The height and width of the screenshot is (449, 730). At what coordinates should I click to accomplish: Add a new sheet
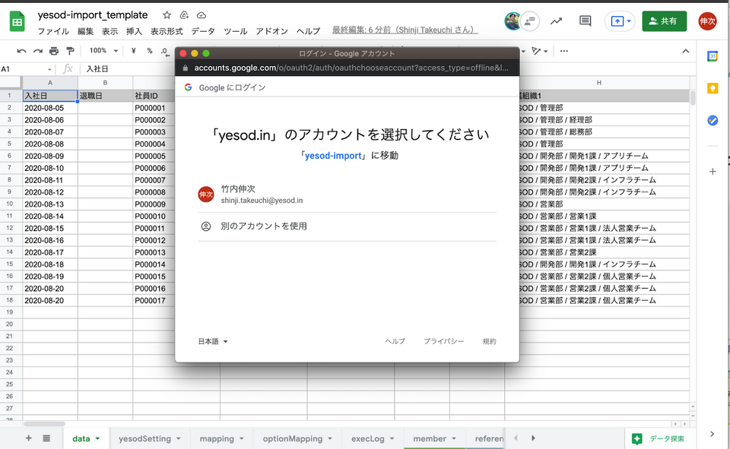coord(28,438)
